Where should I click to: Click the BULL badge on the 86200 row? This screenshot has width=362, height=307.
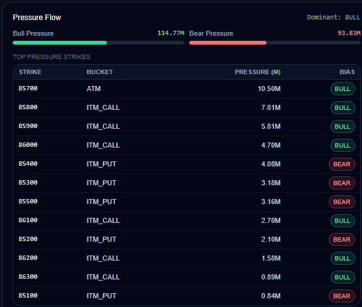point(343,258)
